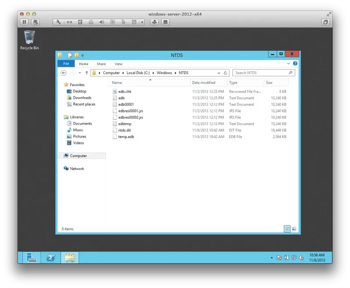
Task: Expand the ribbon with chevron arrow
Action: pos(289,64)
